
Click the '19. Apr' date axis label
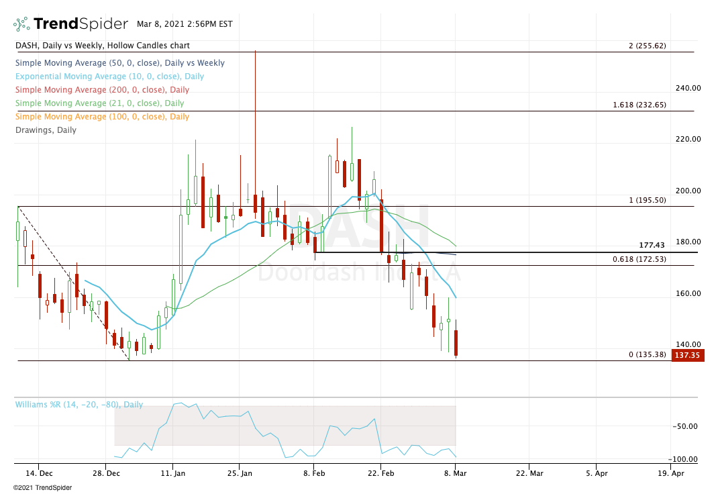(671, 473)
